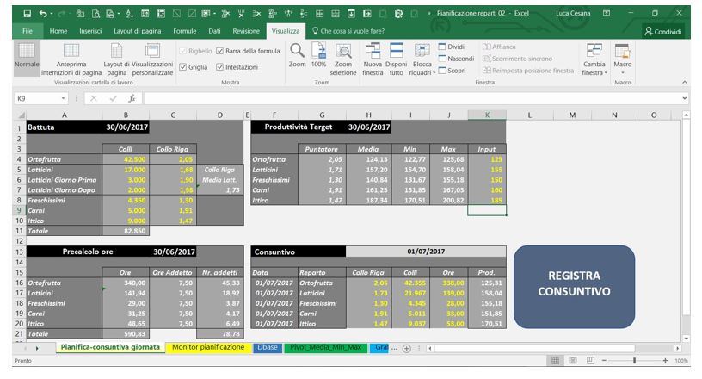Select cell containing Totale 82.850
Image resolution: width=702 pixels, height=379 pixels.
pyautogui.click(x=126, y=231)
